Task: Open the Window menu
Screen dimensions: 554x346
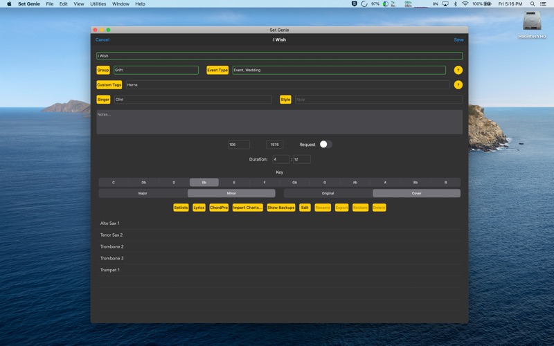Action: pos(120,4)
